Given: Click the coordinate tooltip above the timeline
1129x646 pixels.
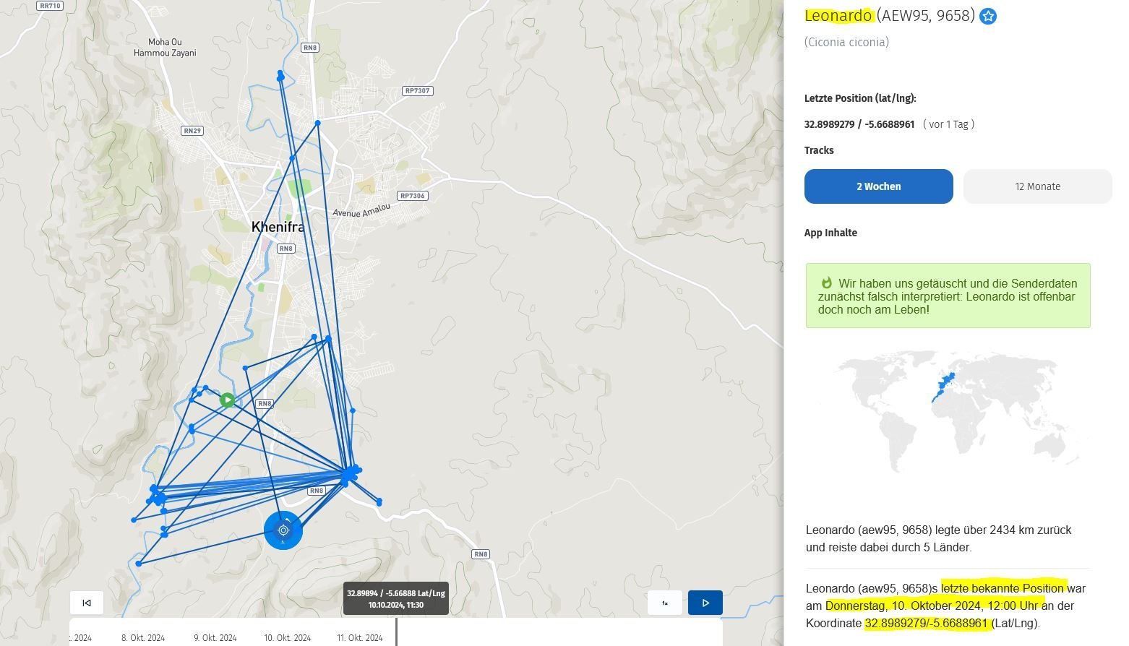Looking at the screenshot, I should (x=395, y=598).
